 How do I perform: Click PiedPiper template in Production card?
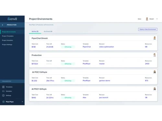coord(87,64)
